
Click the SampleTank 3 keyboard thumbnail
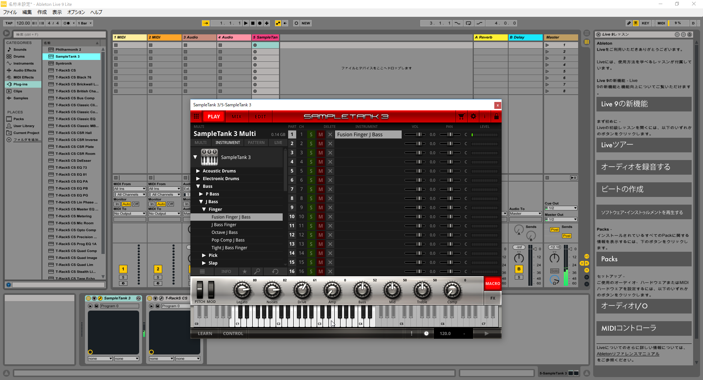click(x=209, y=157)
